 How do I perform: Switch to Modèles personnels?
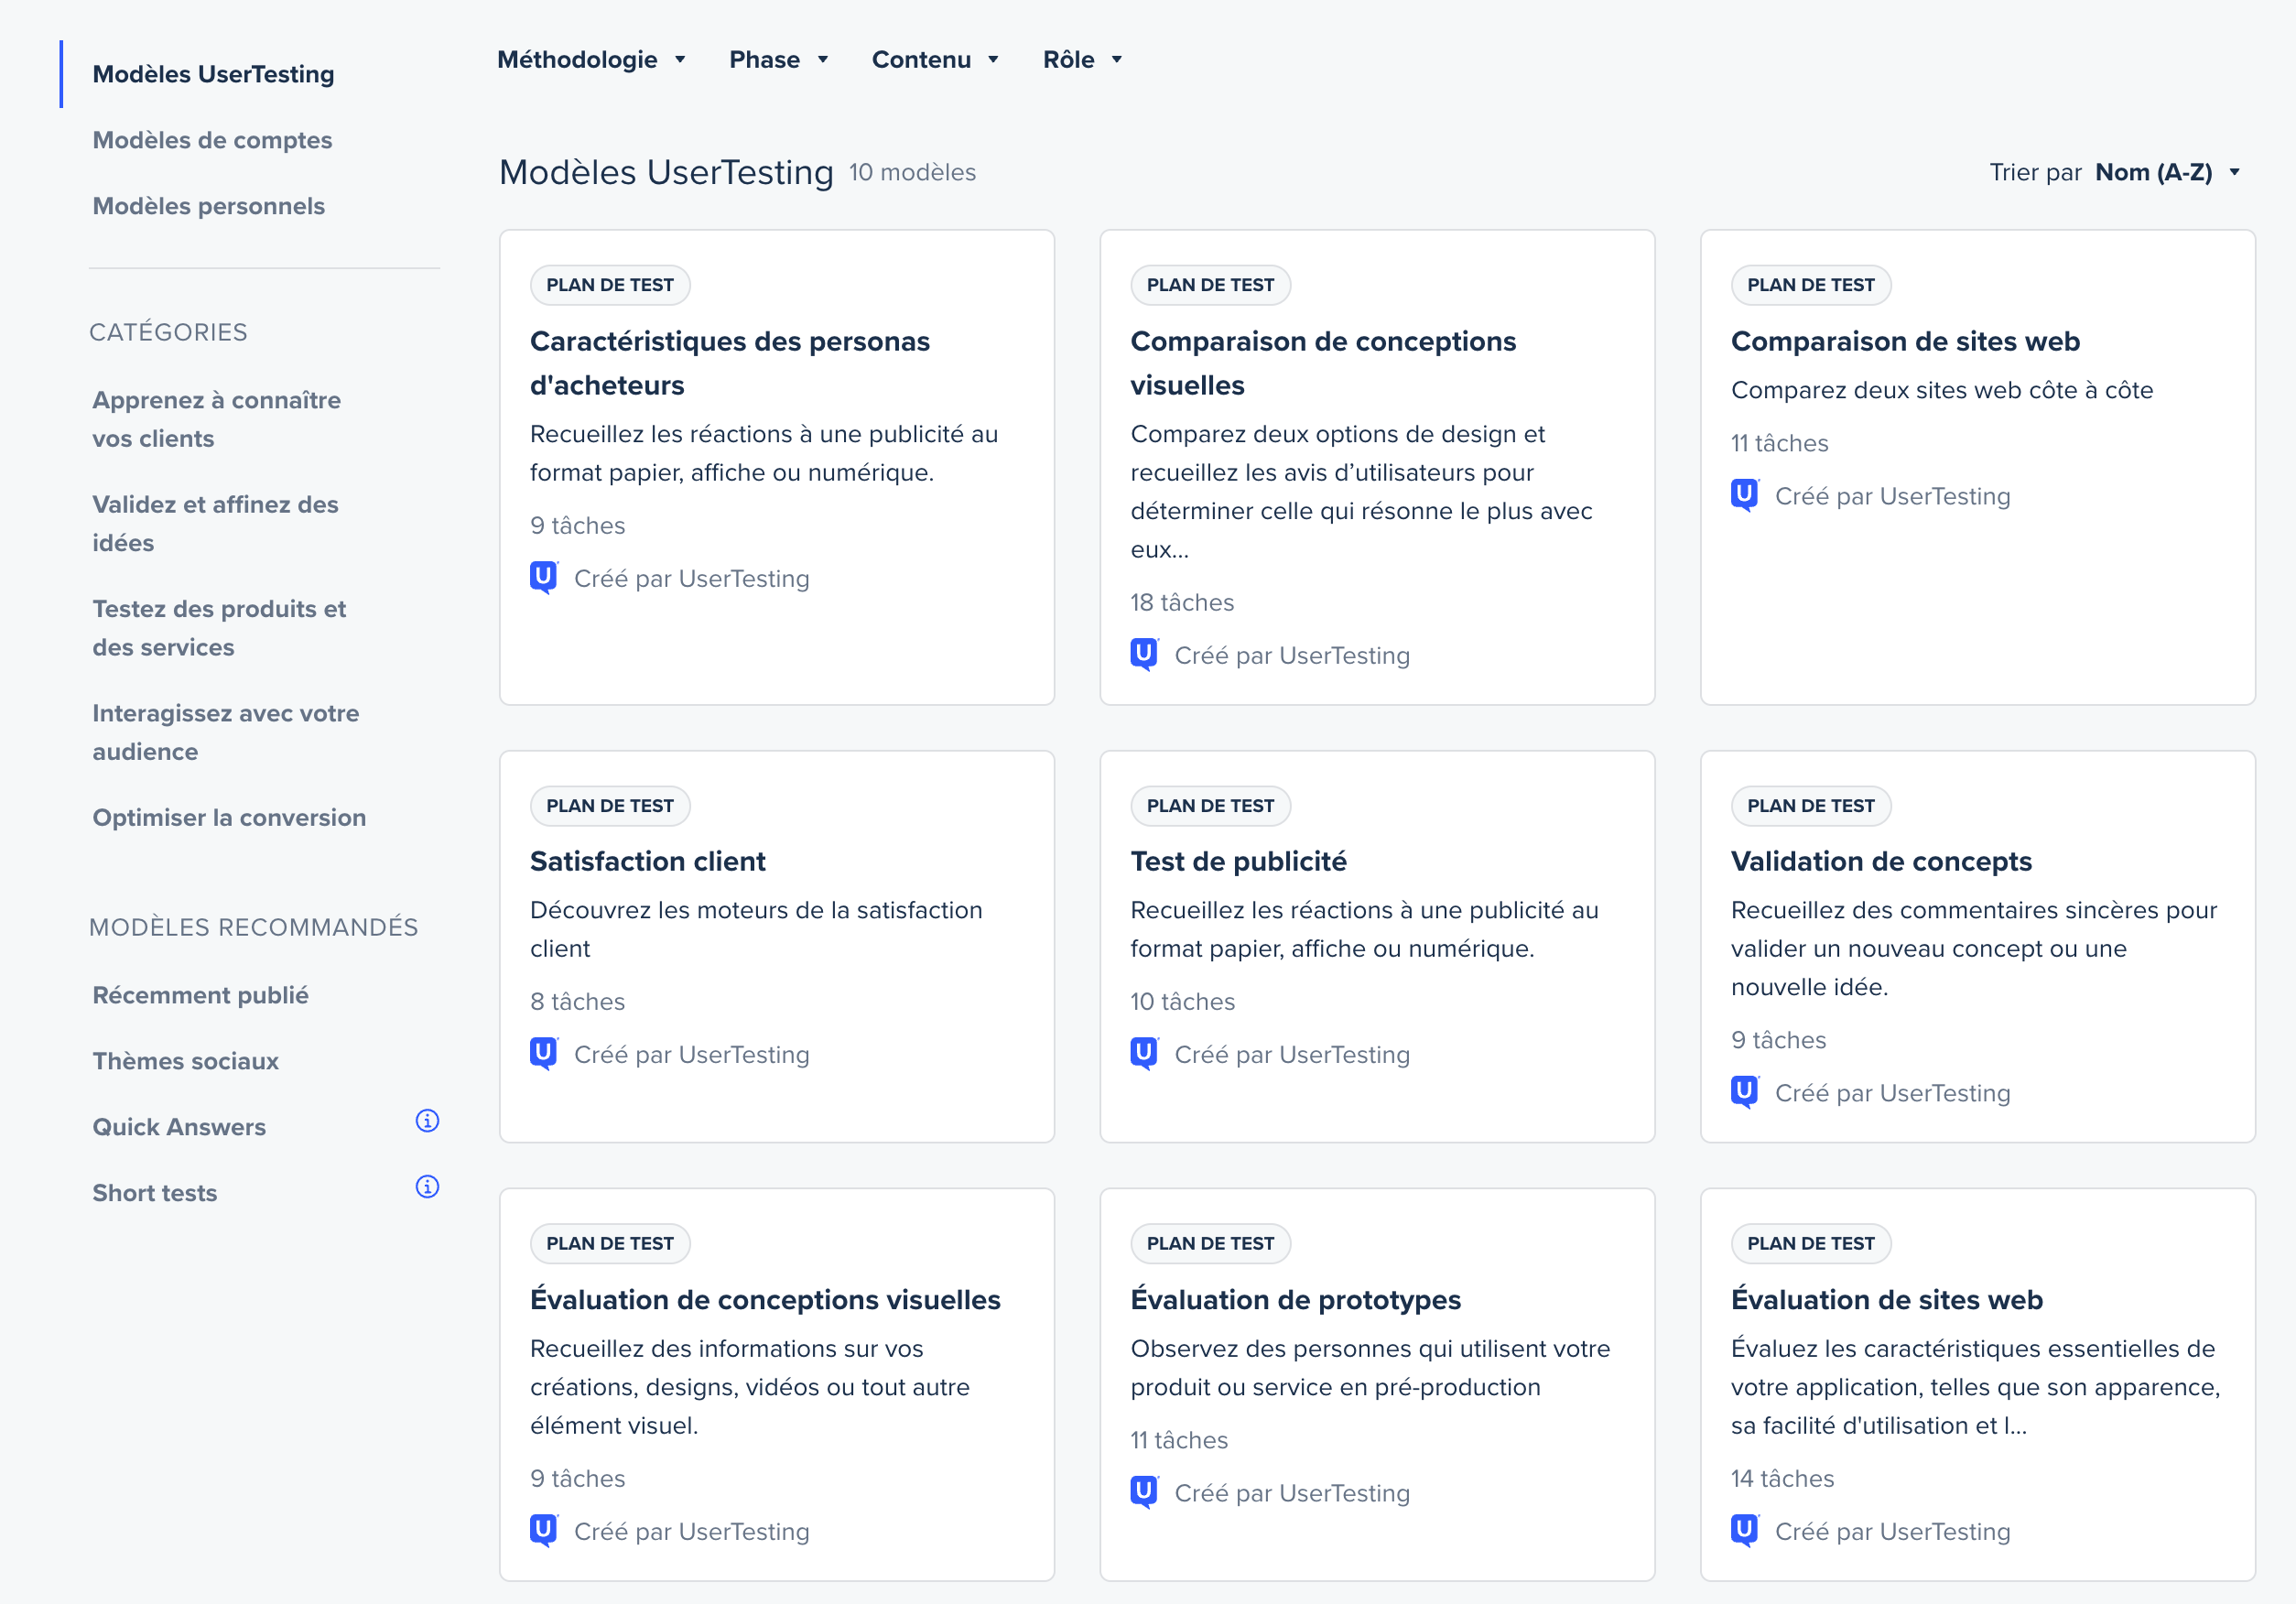point(209,206)
